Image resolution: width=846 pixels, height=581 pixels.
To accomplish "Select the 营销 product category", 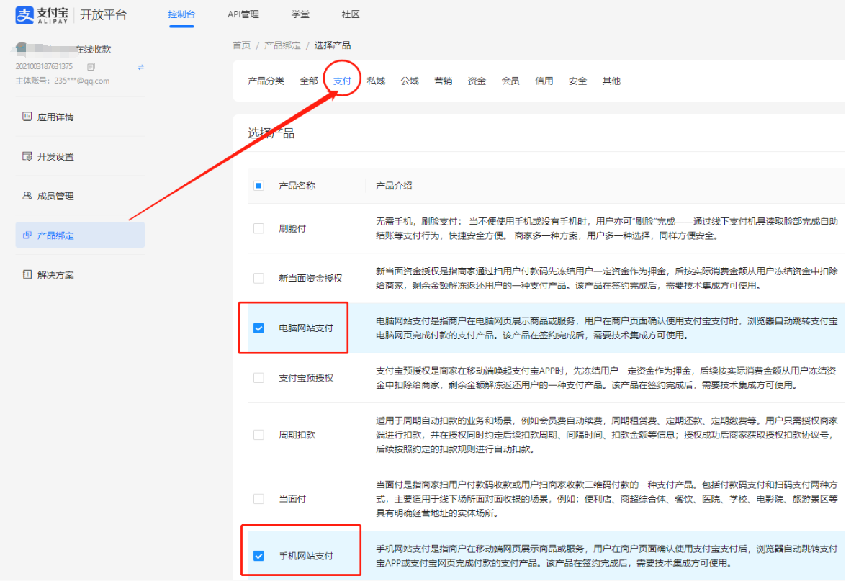I will point(443,81).
